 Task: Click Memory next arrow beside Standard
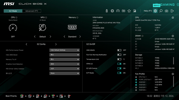tap(80, 37)
